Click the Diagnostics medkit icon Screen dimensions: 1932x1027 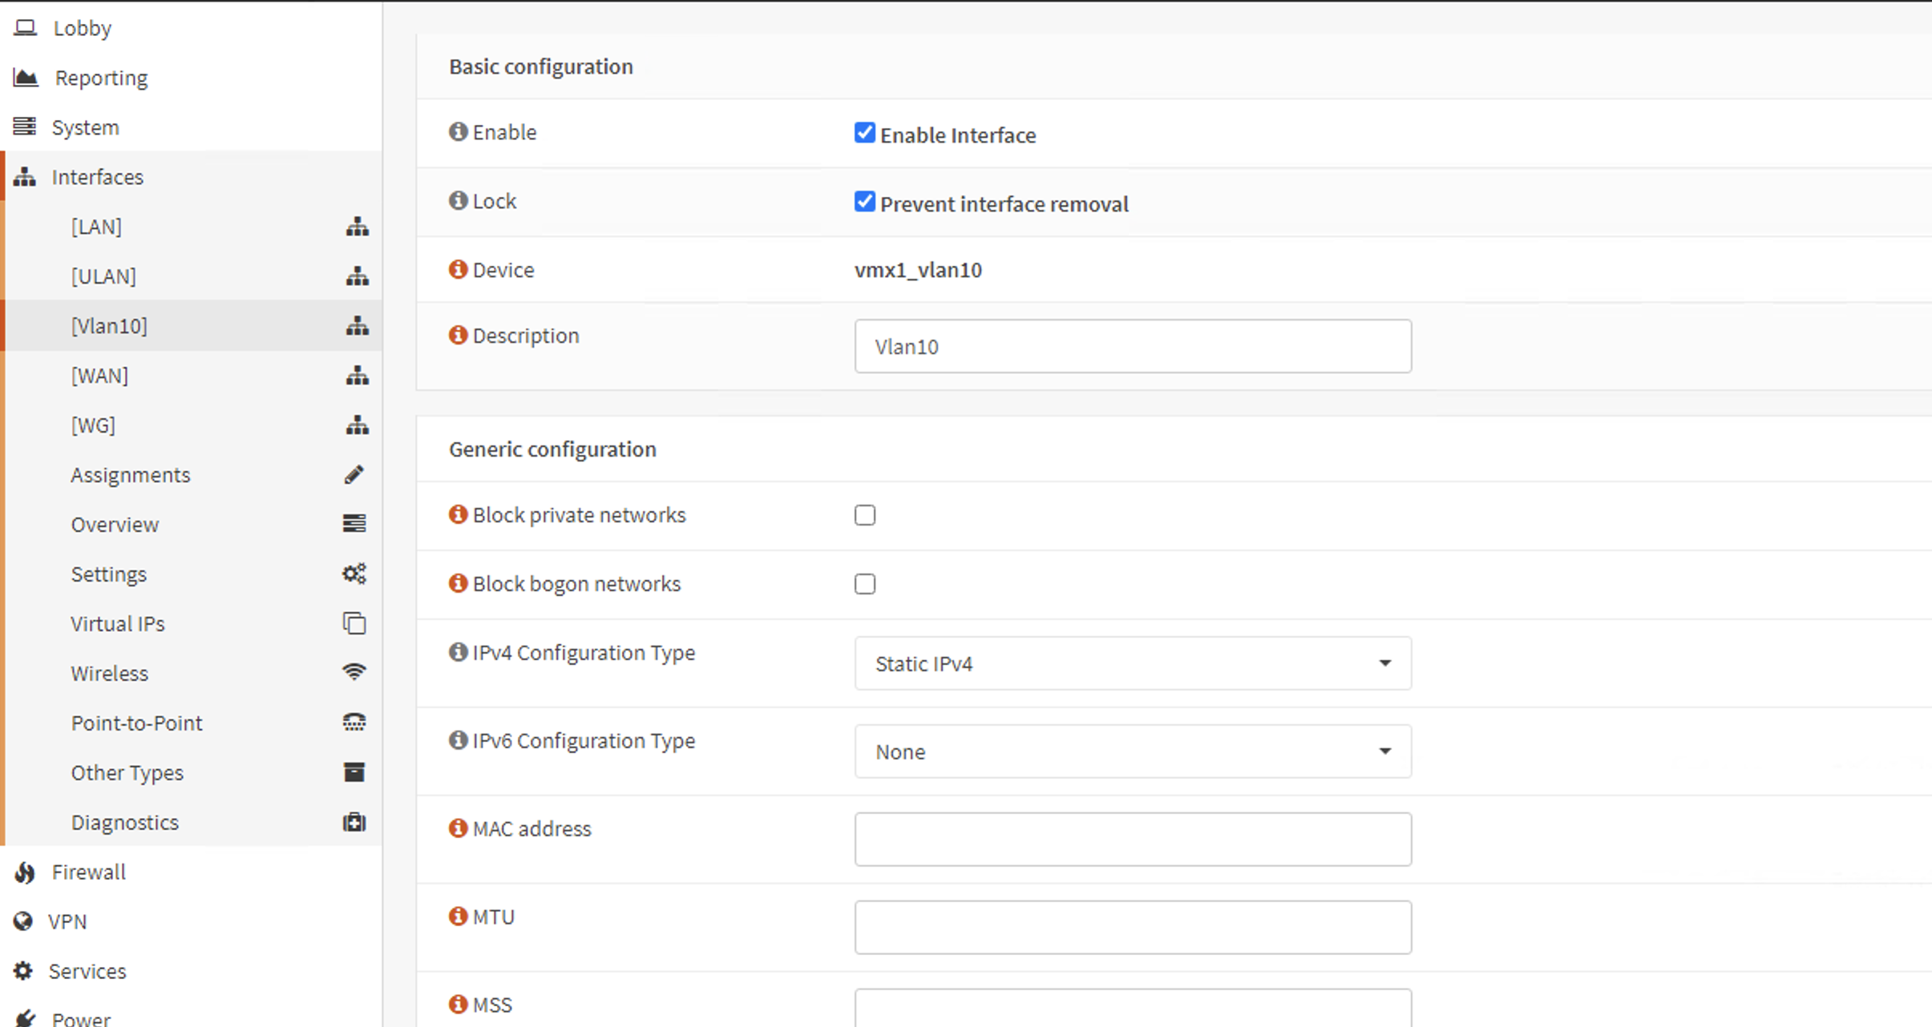(354, 823)
